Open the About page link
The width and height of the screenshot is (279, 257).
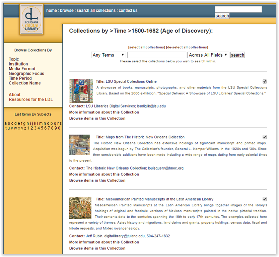click(x=15, y=95)
